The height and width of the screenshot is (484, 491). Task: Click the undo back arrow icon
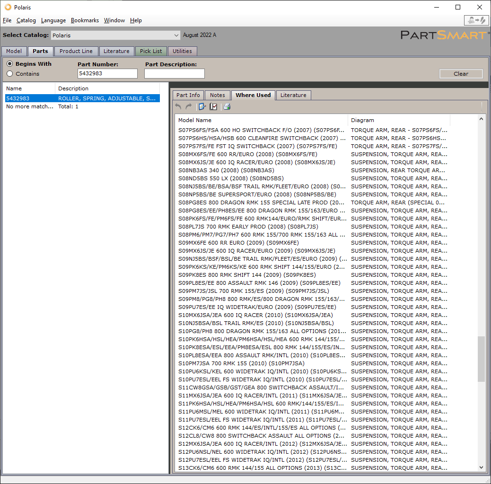pos(178,107)
